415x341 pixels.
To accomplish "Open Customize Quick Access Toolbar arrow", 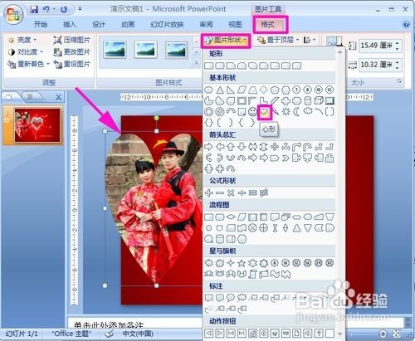I will point(80,9).
